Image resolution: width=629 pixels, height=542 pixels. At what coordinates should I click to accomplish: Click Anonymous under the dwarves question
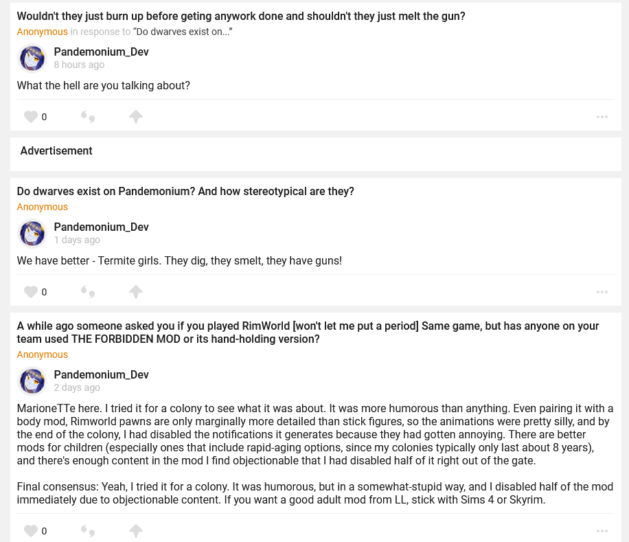(43, 207)
